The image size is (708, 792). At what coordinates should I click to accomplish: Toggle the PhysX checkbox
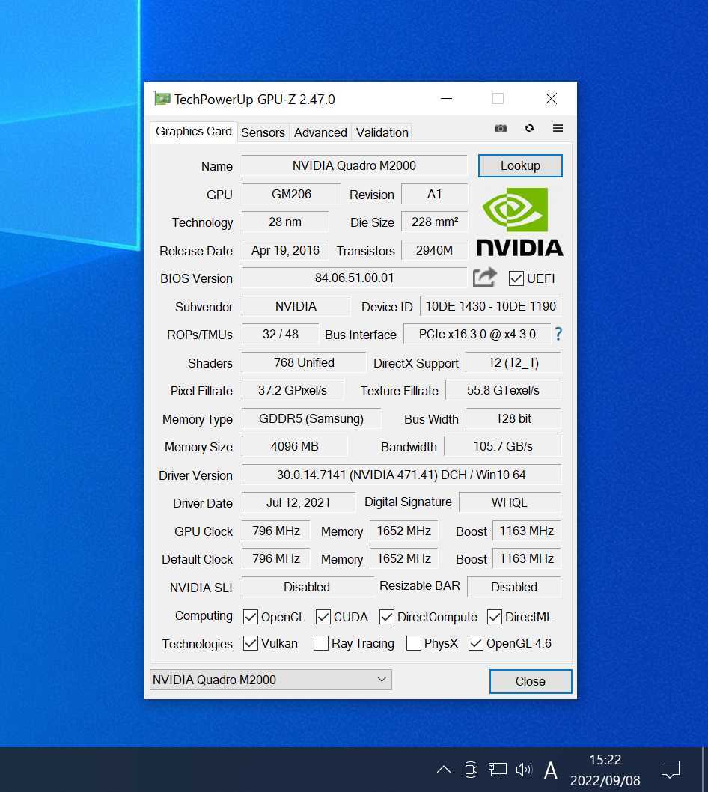(414, 643)
